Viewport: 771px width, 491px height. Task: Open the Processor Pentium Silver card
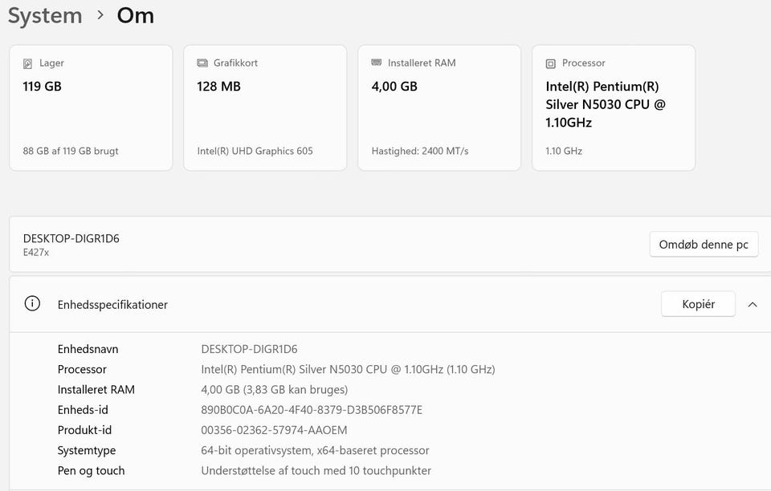[x=614, y=108]
